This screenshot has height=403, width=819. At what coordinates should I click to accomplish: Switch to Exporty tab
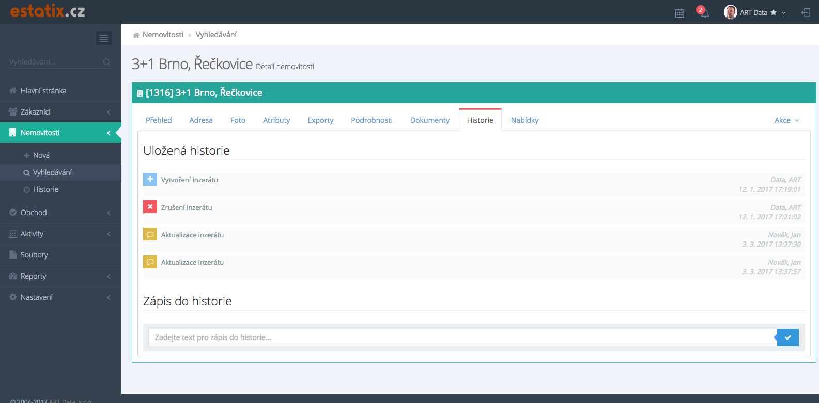pyautogui.click(x=320, y=120)
